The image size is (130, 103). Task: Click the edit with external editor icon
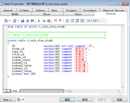[x=15, y=21]
